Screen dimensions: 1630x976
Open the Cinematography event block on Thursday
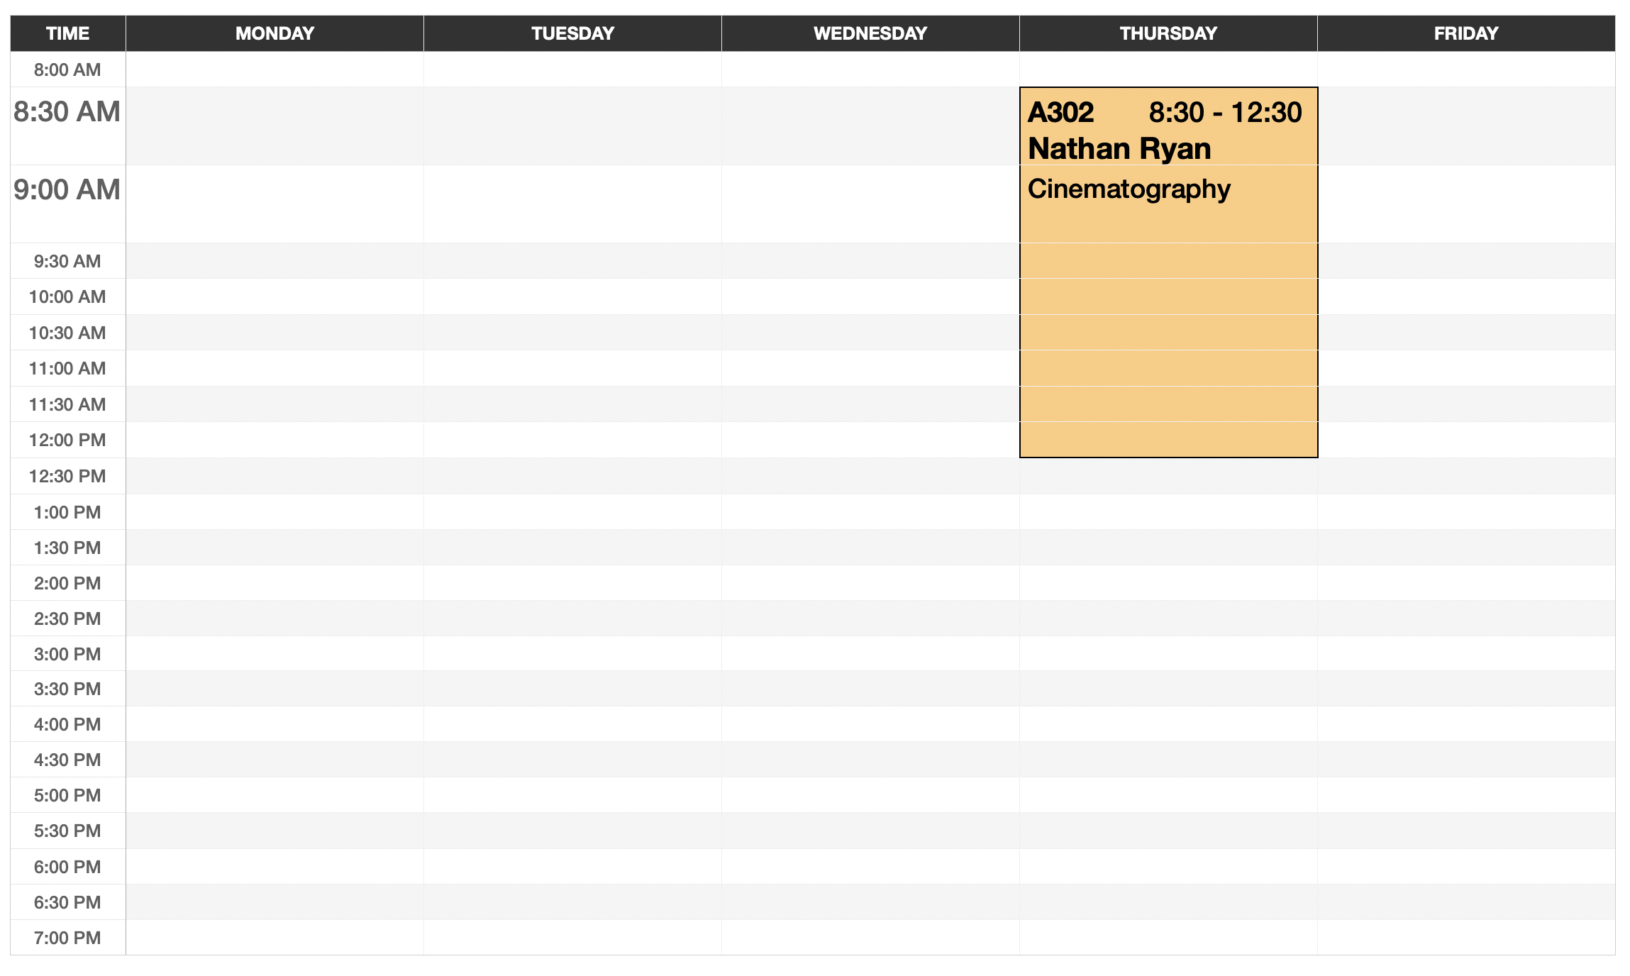click(1168, 272)
